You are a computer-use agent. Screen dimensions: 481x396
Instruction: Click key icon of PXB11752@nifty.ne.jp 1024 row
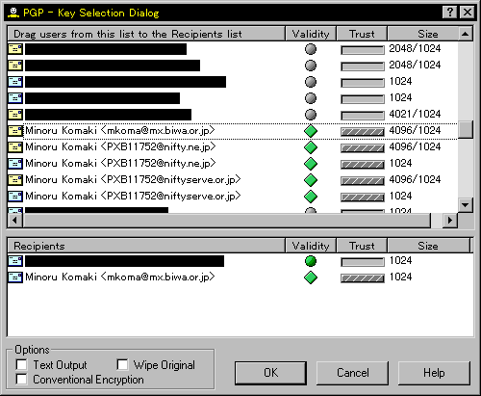pos(15,164)
